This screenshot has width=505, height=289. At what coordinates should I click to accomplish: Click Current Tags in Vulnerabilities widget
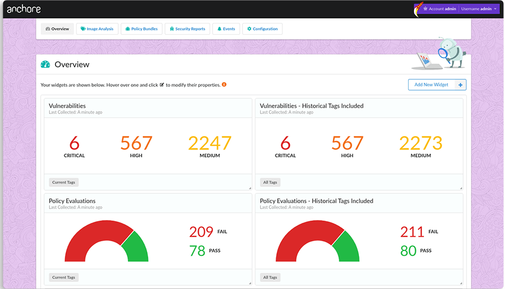pos(64,183)
